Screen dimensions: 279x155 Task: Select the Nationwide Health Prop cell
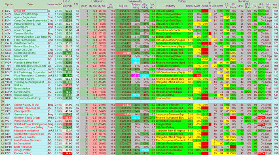(30, 98)
